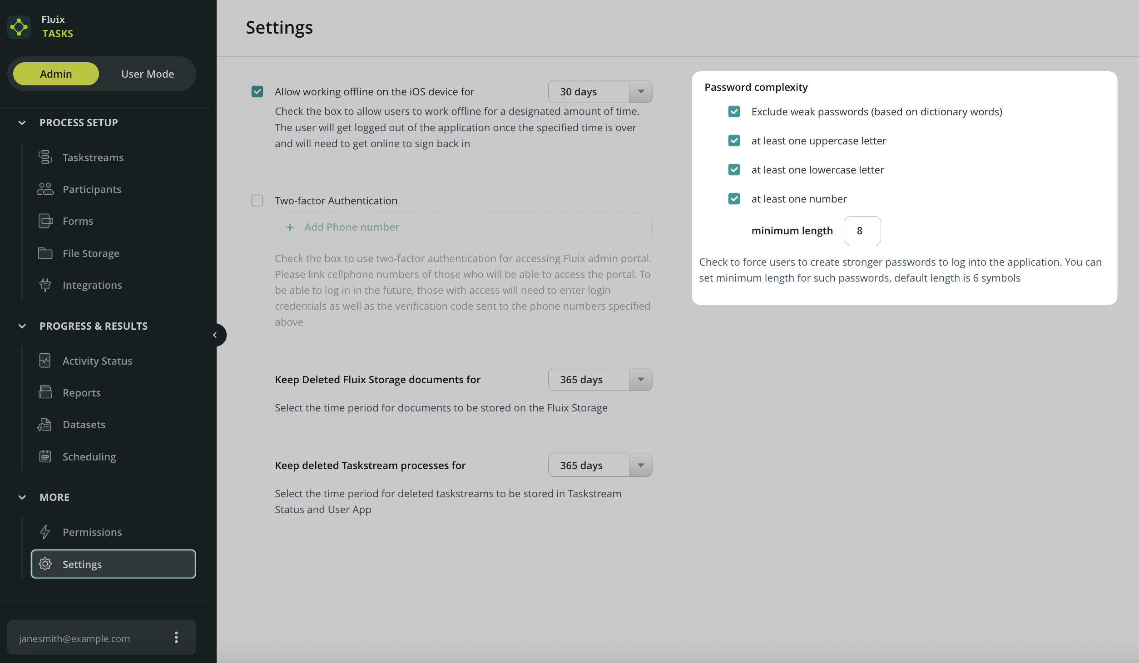Select the Integrations plug icon
1139x663 pixels.
[x=45, y=285]
